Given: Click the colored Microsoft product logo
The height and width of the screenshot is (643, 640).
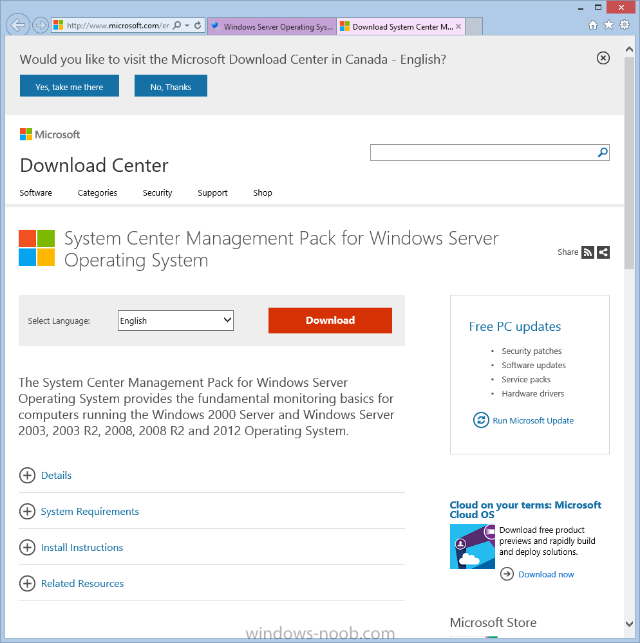Looking at the screenshot, I should pyautogui.click(x=37, y=248).
